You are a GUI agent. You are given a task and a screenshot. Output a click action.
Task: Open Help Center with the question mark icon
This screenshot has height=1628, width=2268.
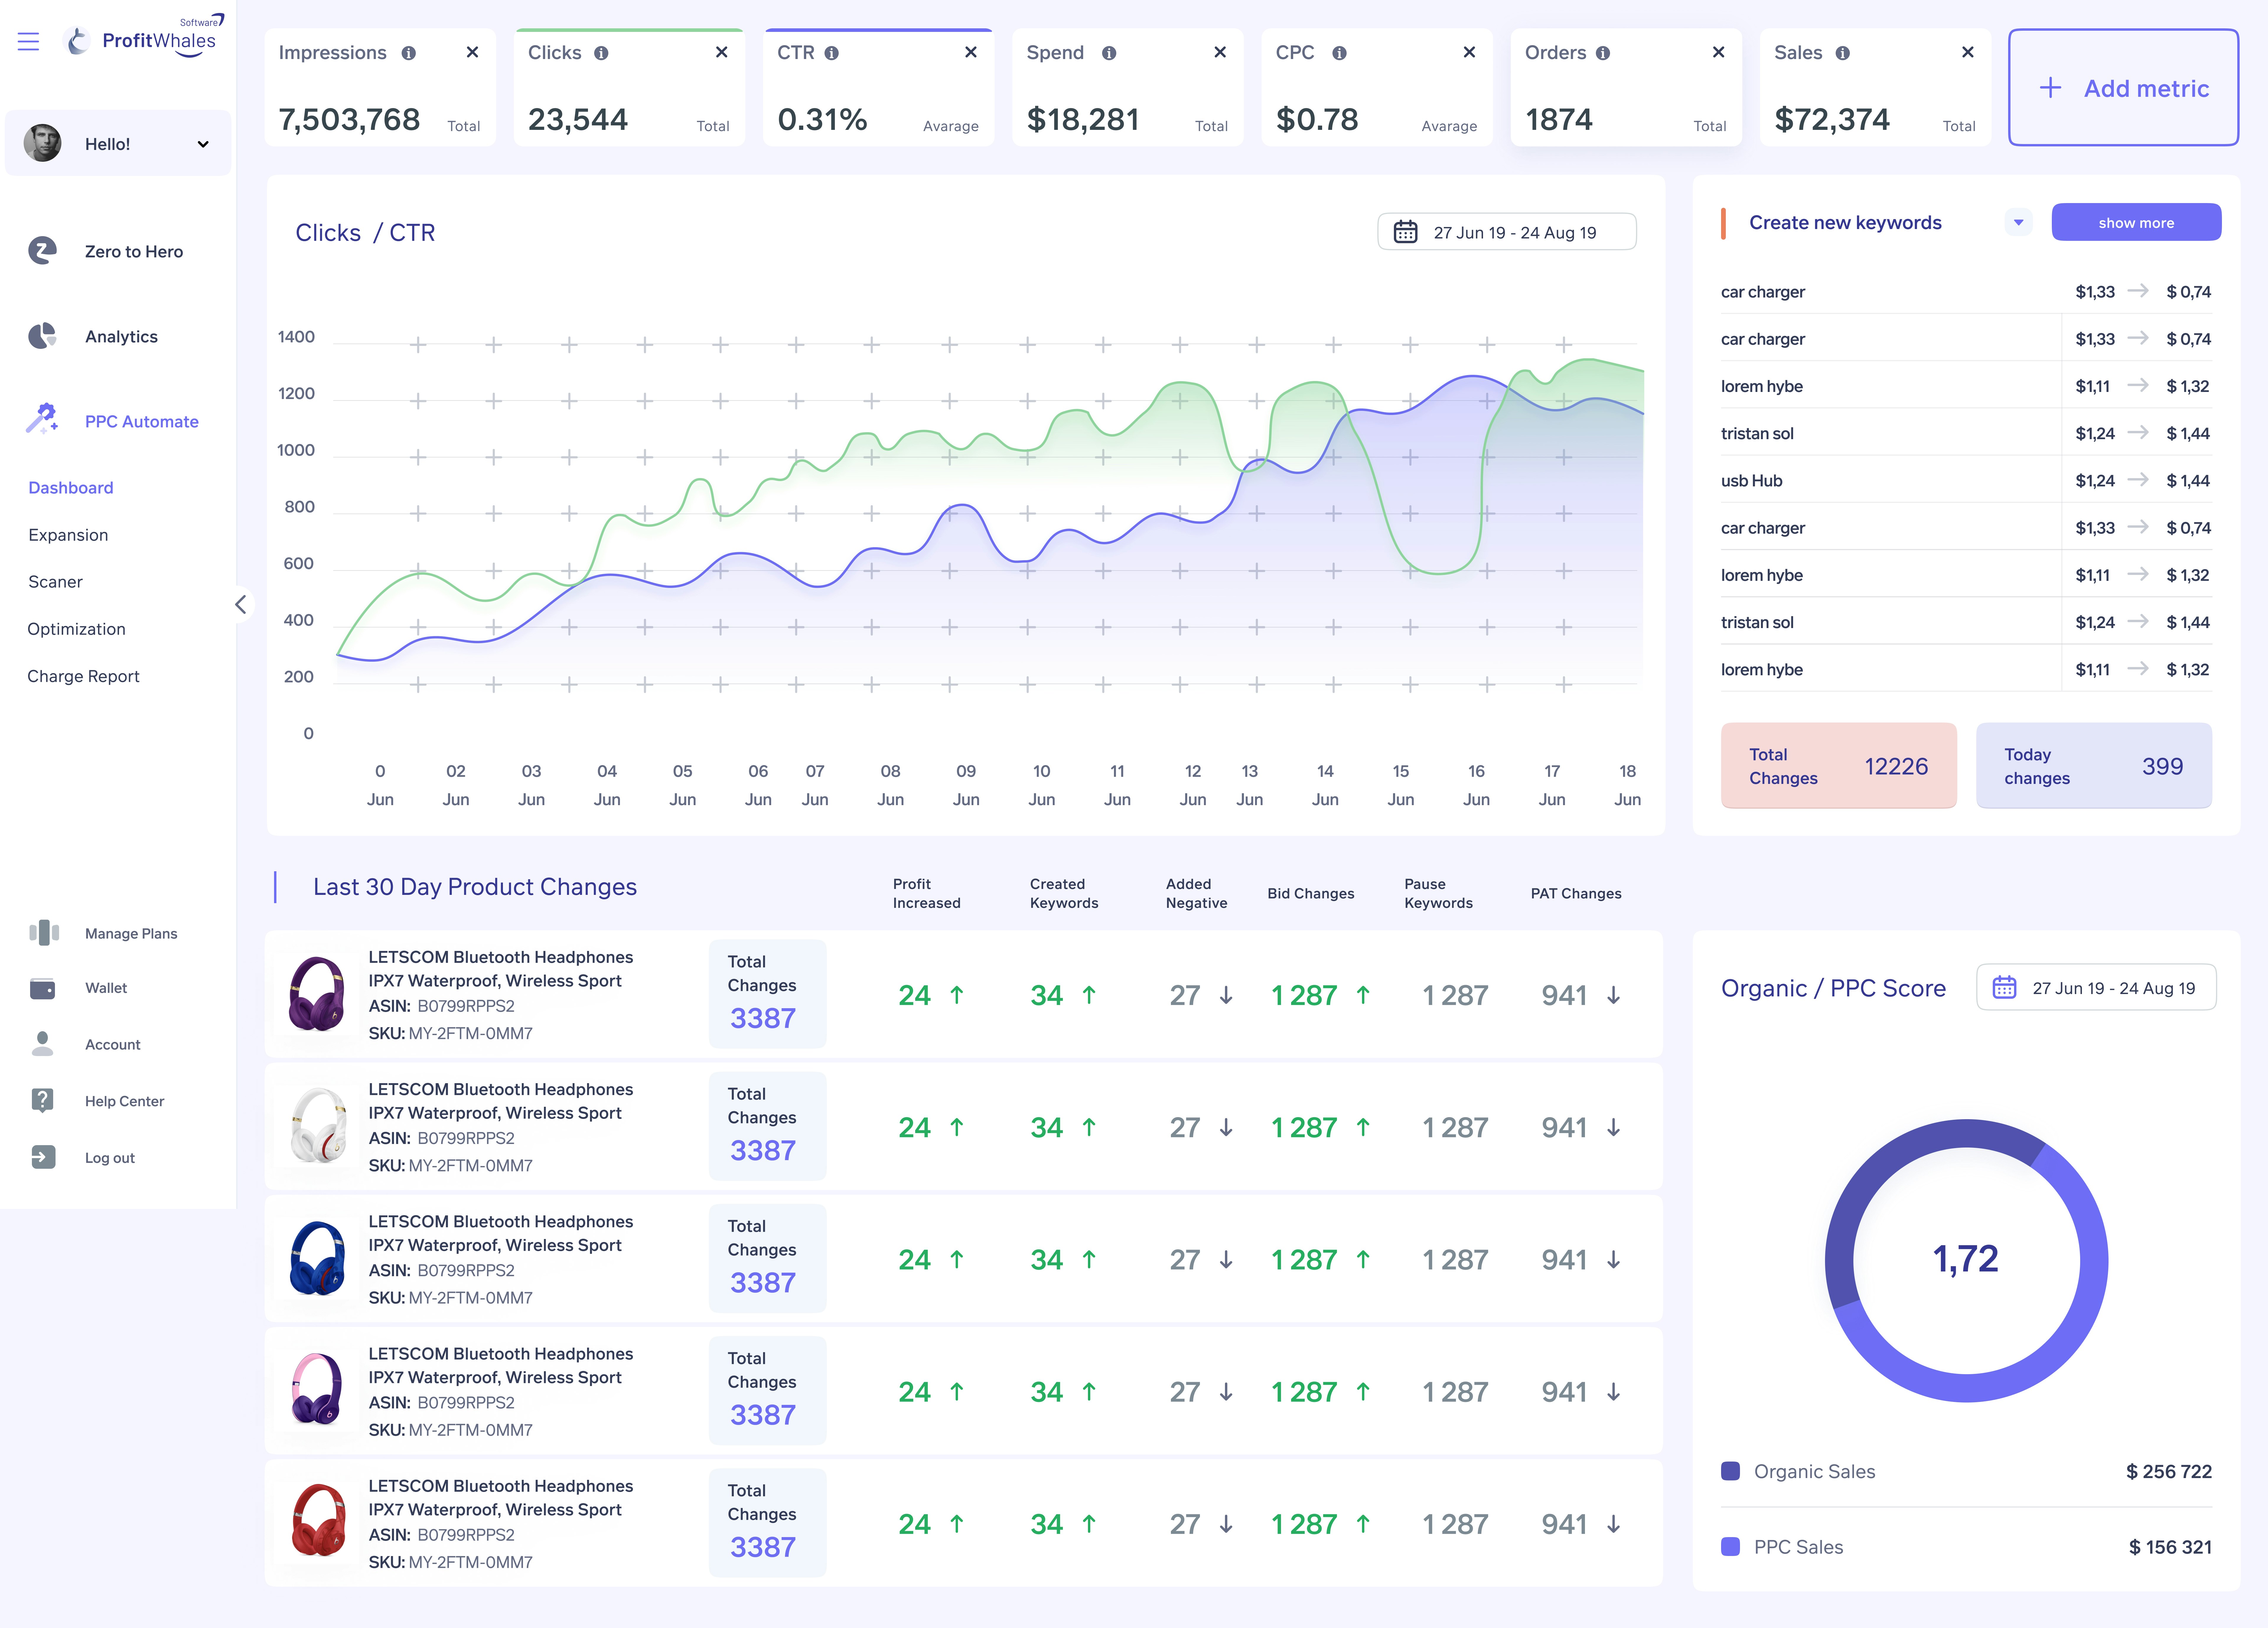coord(42,1100)
